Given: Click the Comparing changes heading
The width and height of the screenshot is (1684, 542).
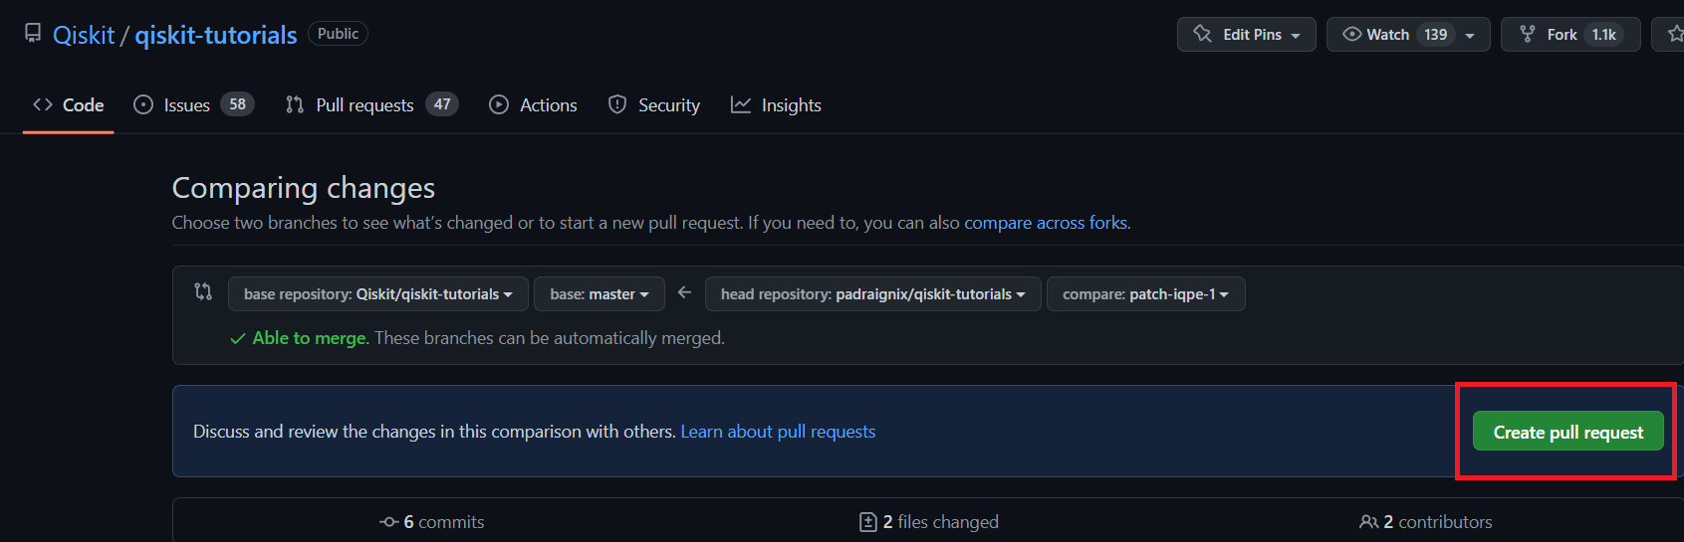Looking at the screenshot, I should pos(304,188).
